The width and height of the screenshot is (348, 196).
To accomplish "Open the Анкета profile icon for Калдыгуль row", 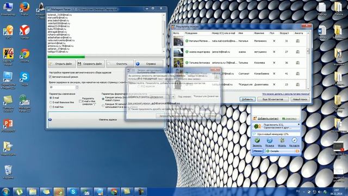I will pyautogui.click(x=297, y=84).
